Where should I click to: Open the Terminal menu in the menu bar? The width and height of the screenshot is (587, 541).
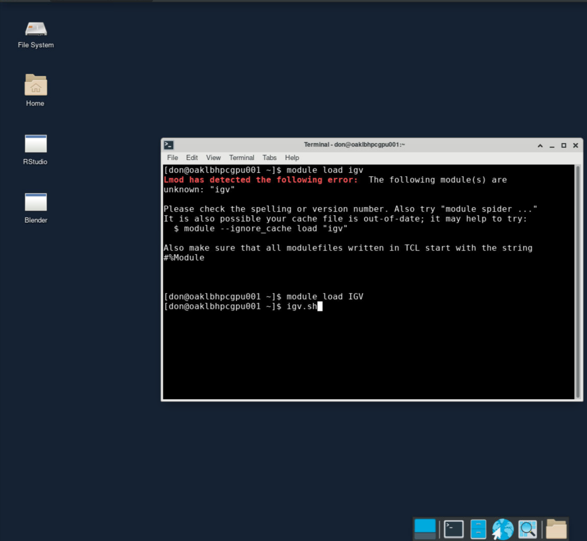[x=241, y=158]
